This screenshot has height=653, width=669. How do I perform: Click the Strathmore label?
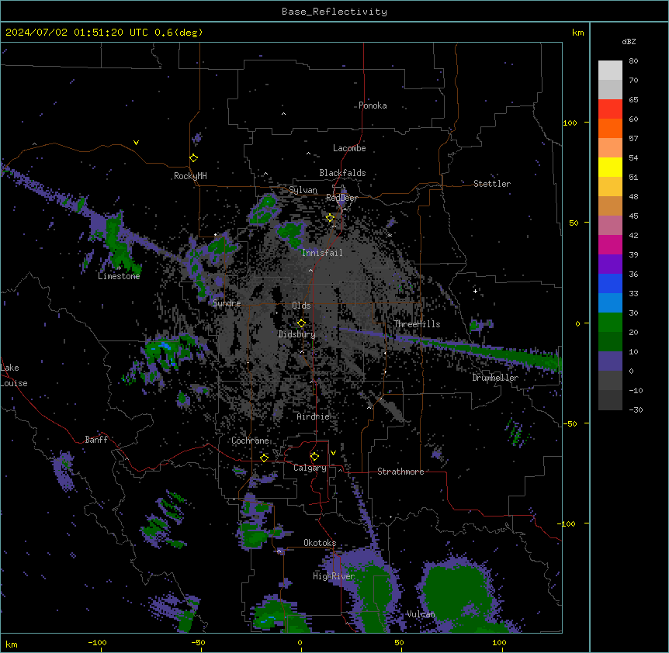[400, 472]
